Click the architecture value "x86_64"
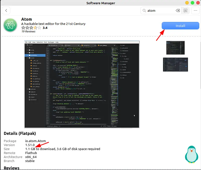This screenshot has height=170, width=201. [31, 157]
